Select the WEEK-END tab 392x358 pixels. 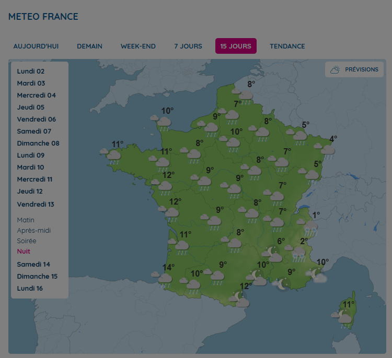(x=138, y=46)
